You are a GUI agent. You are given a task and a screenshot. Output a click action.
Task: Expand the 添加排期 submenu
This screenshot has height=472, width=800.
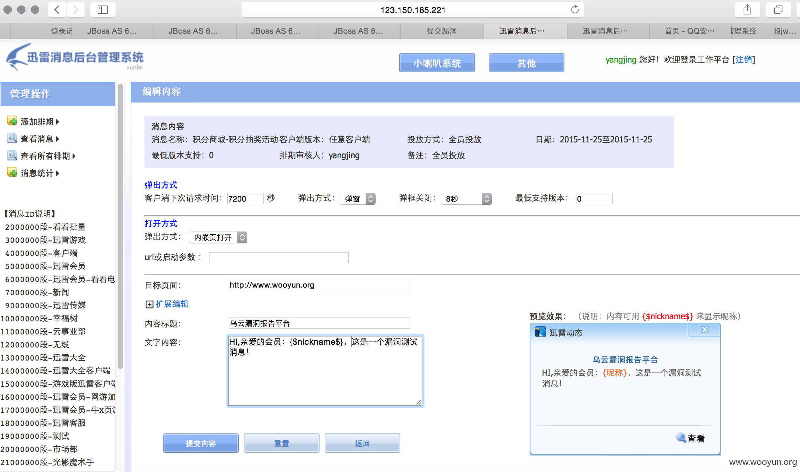coord(57,121)
